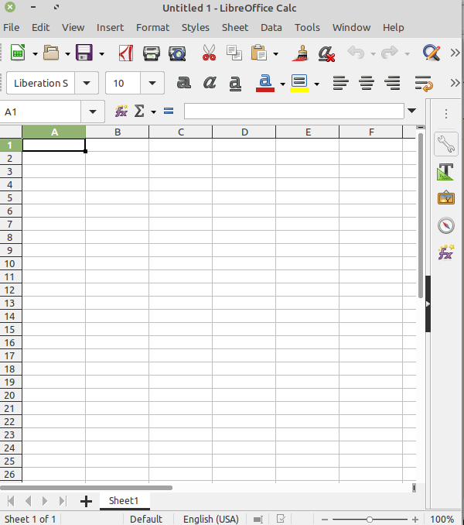Open the sidebar Properties wrench icon
This screenshot has height=525, width=464.
tap(445, 144)
